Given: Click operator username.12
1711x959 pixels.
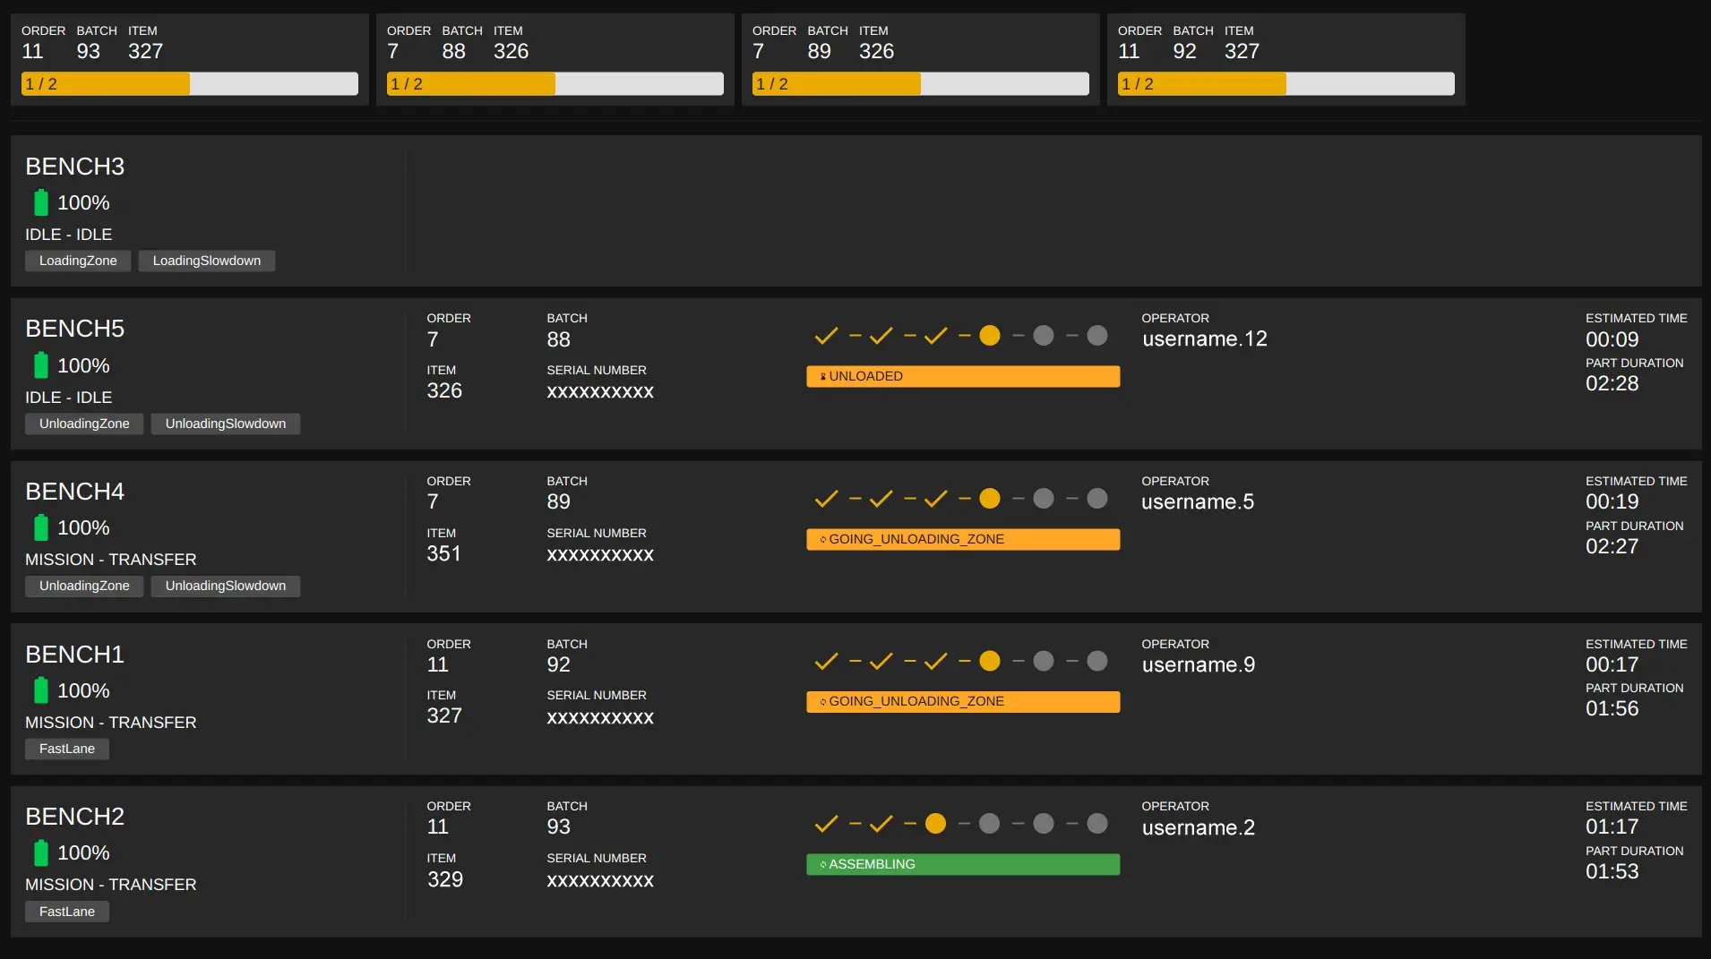Looking at the screenshot, I should pyautogui.click(x=1205, y=339).
